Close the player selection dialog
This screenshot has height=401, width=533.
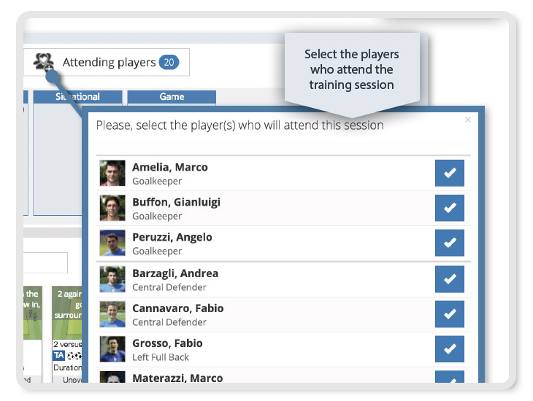[468, 120]
